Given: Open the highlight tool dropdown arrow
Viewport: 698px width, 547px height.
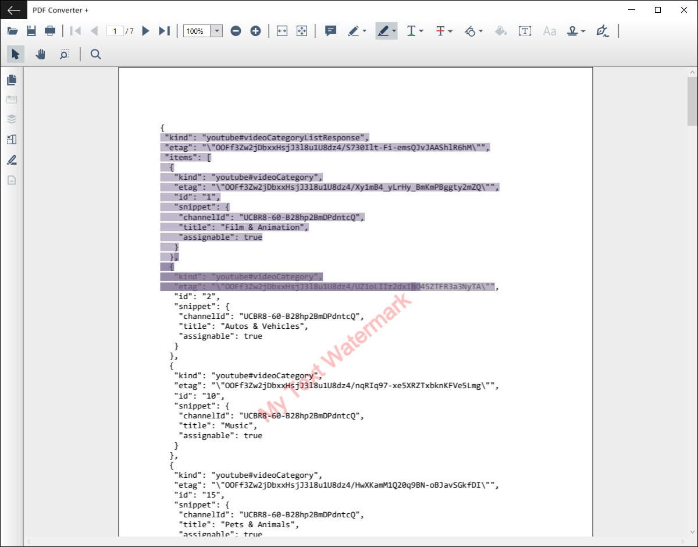Looking at the screenshot, I should click(x=394, y=31).
